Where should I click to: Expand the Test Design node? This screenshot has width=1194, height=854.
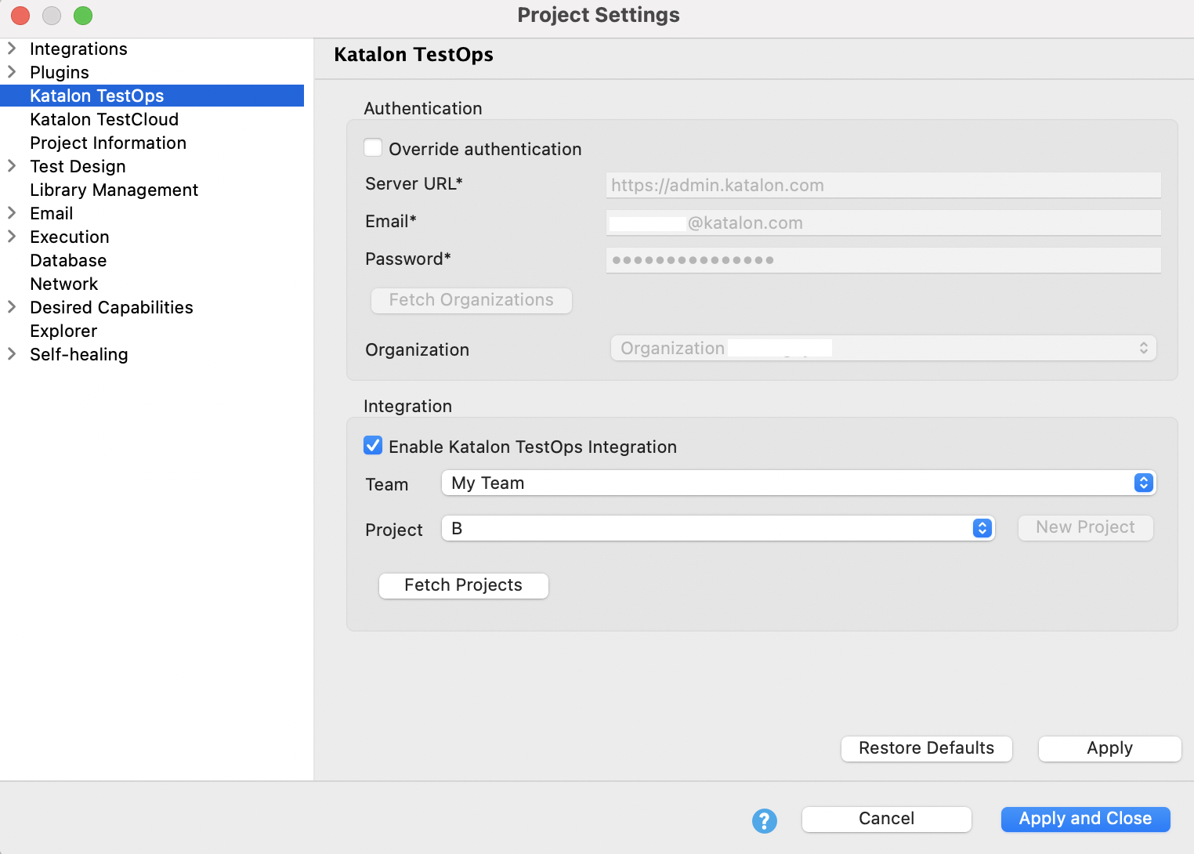(x=12, y=166)
